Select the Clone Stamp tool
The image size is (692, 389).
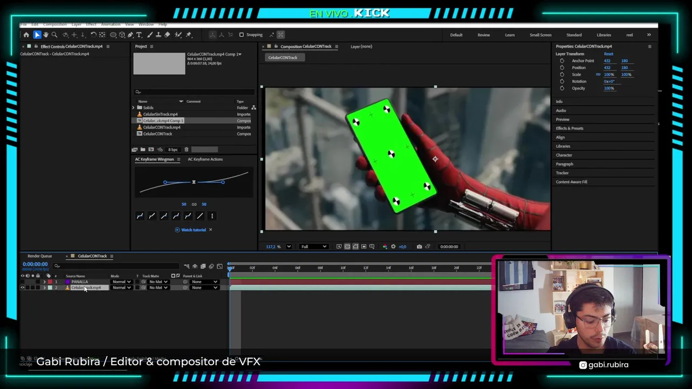coord(158,35)
